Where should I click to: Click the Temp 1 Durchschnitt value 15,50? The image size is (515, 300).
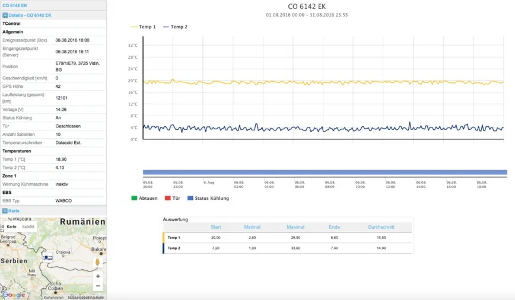(x=382, y=238)
